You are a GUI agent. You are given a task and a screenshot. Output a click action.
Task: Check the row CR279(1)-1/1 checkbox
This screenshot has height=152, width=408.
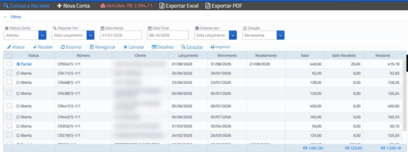click(9, 135)
